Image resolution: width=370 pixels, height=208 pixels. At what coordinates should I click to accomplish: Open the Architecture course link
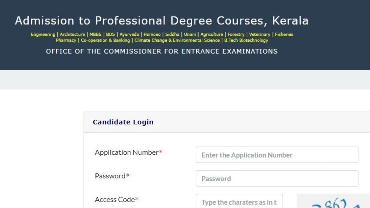72,34
